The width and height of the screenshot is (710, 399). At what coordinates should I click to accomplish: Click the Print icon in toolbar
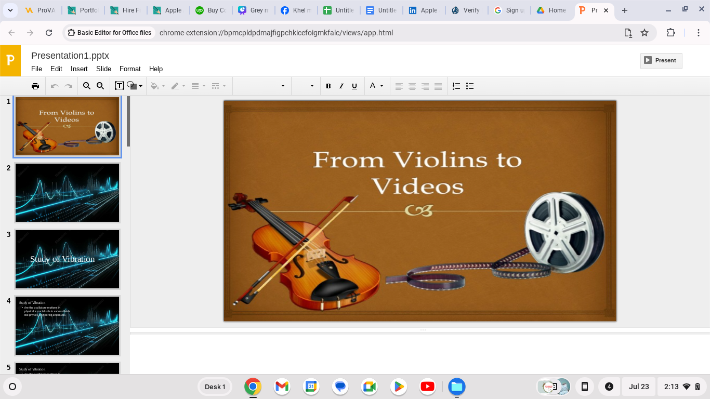35,86
